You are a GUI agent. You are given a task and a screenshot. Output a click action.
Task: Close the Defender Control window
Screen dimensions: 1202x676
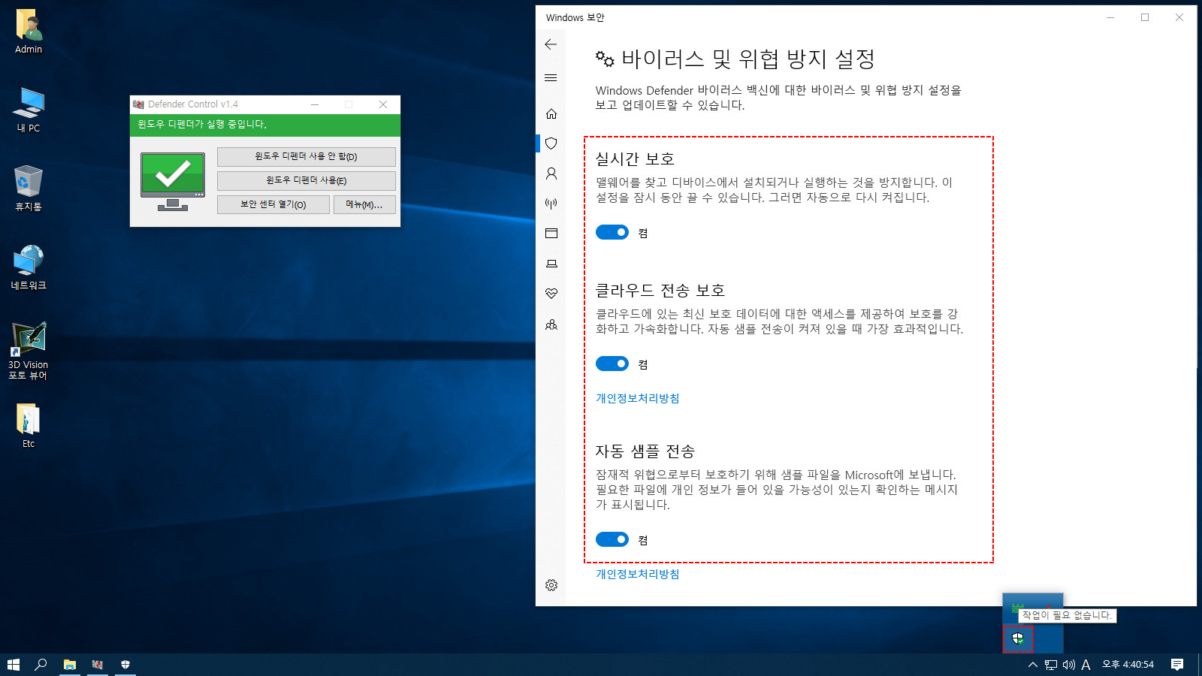coord(383,104)
